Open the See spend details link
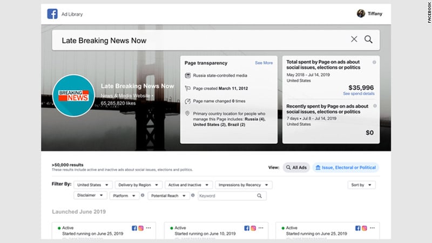This screenshot has height=243, width=432. 358,93
